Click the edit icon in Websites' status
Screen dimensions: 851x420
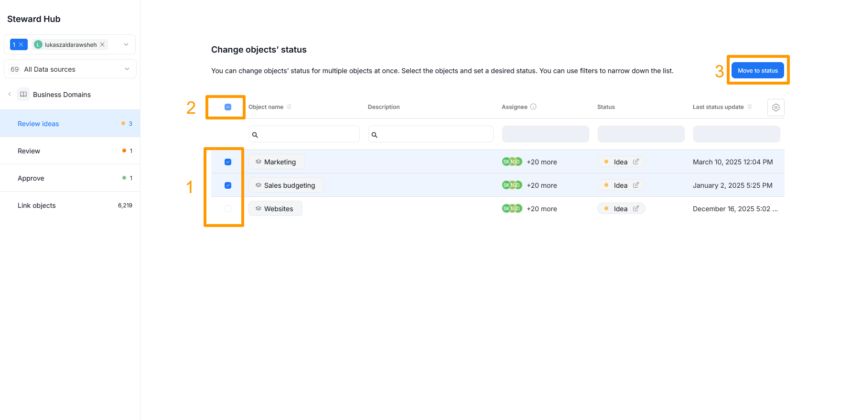coord(636,208)
